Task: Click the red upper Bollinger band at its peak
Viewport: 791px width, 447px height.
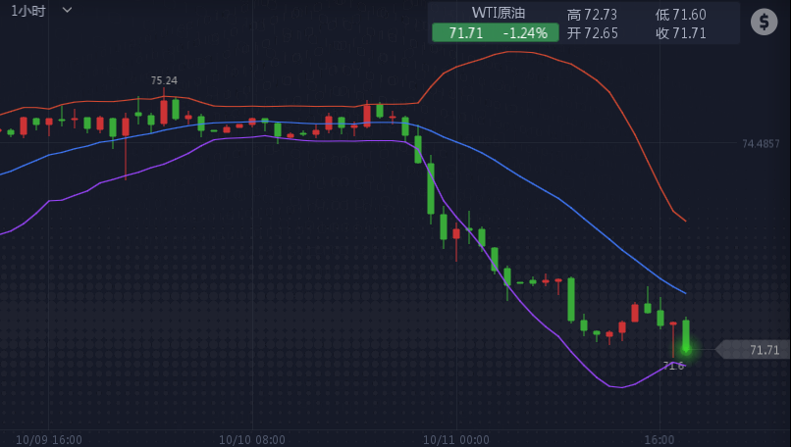Action: point(515,52)
